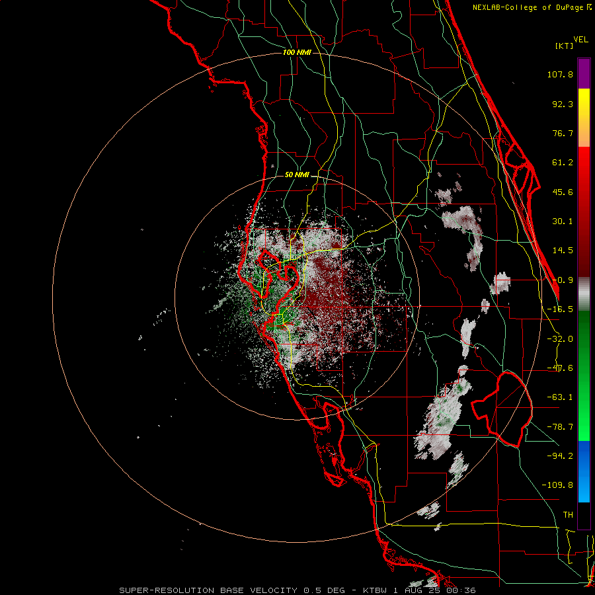Image resolution: width=595 pixels, height=595 pixels.
Task: Click the -63.1 legend value
Action: [x=560, y=397]
